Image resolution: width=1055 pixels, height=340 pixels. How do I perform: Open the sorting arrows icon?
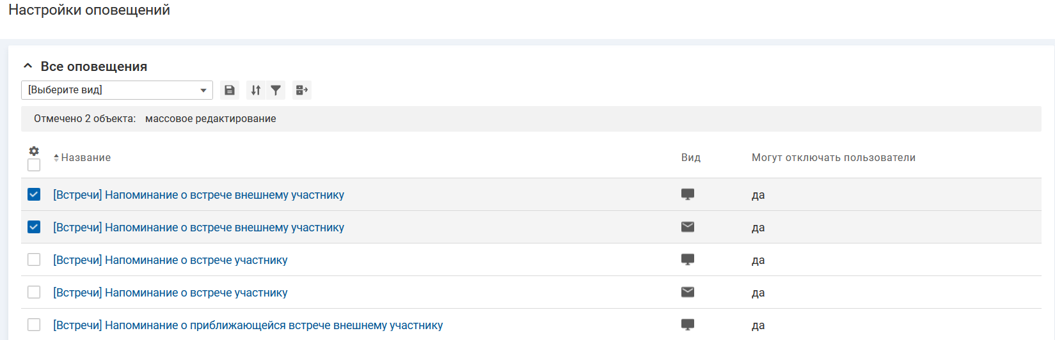[256, 90]
